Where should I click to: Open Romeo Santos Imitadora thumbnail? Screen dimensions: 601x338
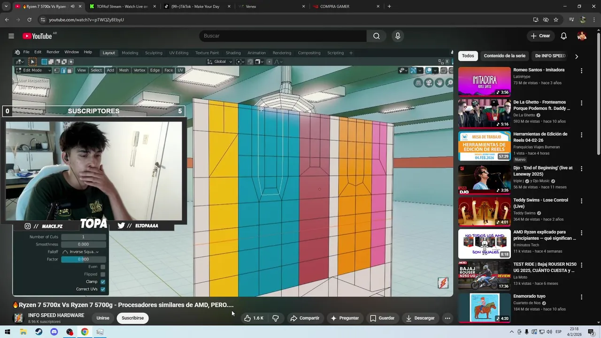(x=484, y=81)
